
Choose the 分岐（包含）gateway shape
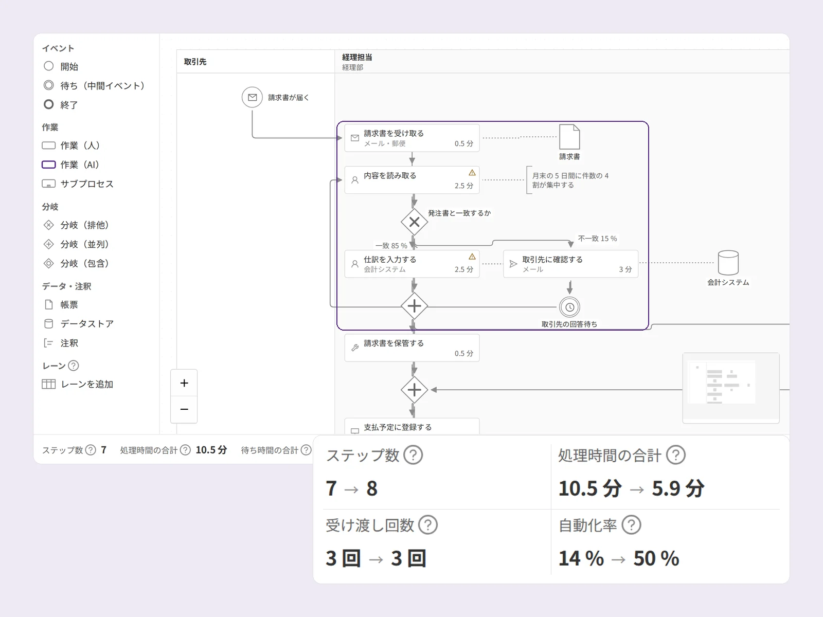point(76,263)
